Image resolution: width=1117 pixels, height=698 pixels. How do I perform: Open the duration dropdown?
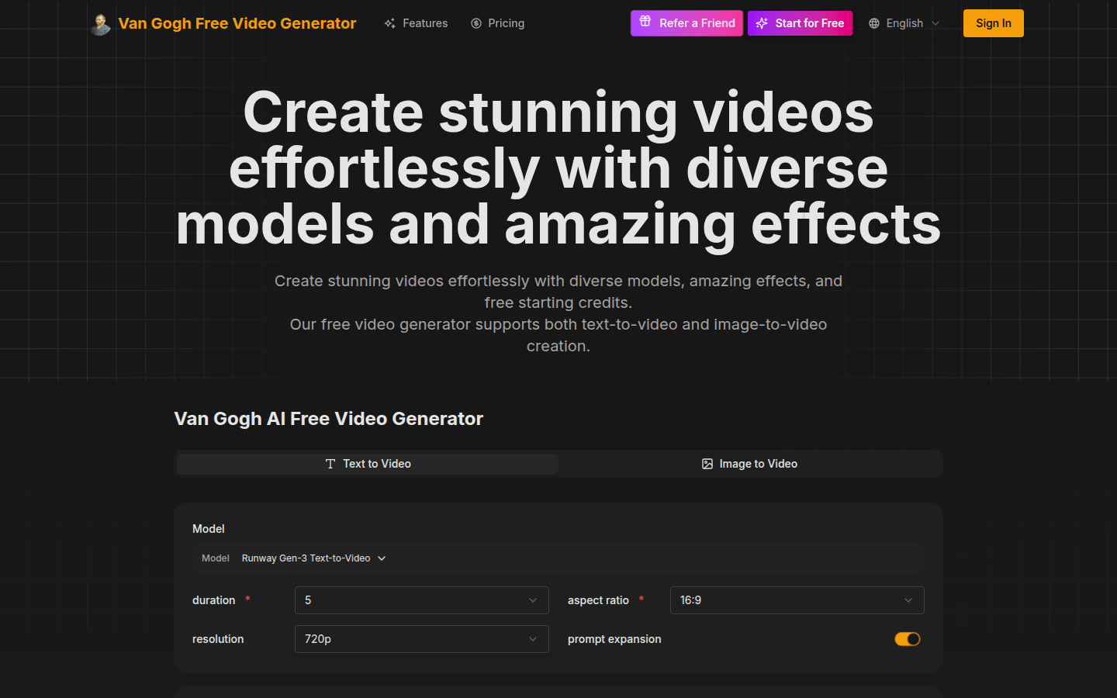421,600
